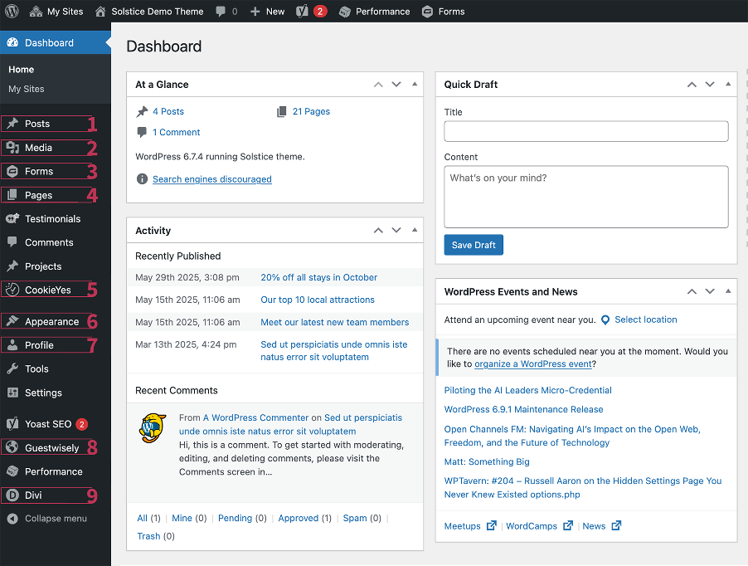Click the comments bubble icon in admin bar
Screen dimensions: 748x566
click(221, 12)
